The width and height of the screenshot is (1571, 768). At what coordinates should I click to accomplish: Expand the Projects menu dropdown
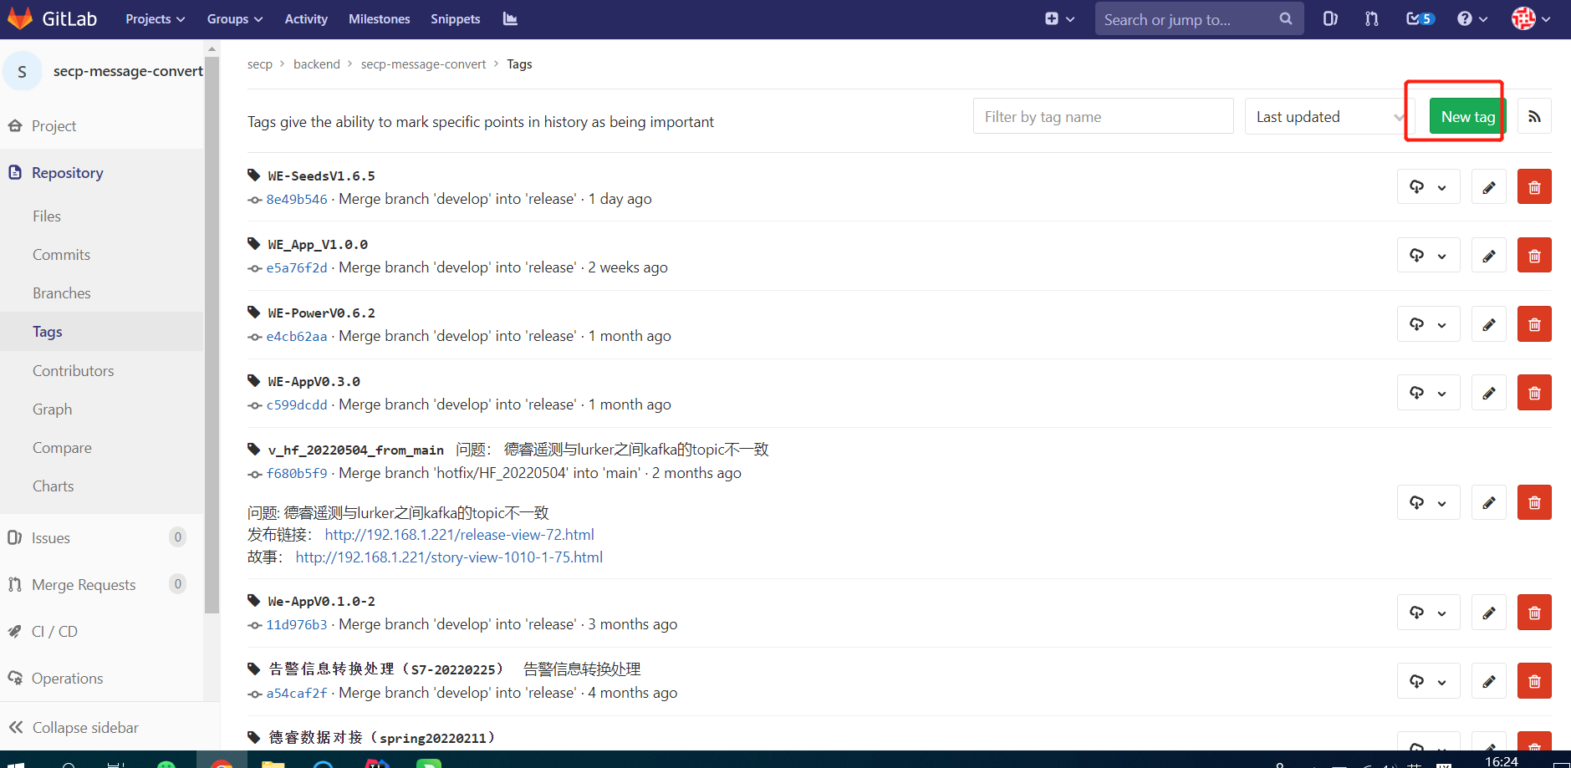(156, 18)
